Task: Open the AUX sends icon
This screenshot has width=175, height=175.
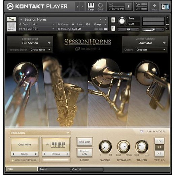Action: [x=167, y=25]
